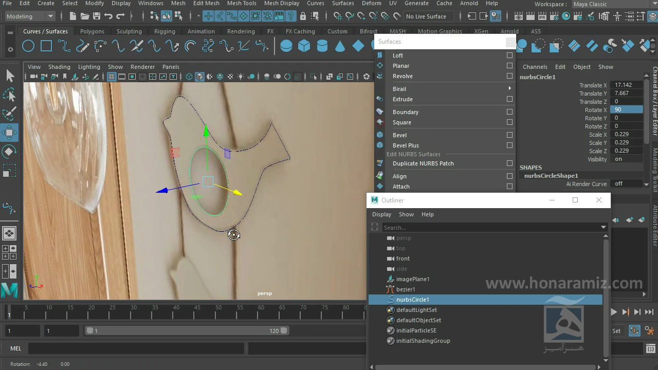Image resolution: width=658 pixels, height=370 pixels.
Task: Open the Loft option box
Action: (x=509, y=55)
